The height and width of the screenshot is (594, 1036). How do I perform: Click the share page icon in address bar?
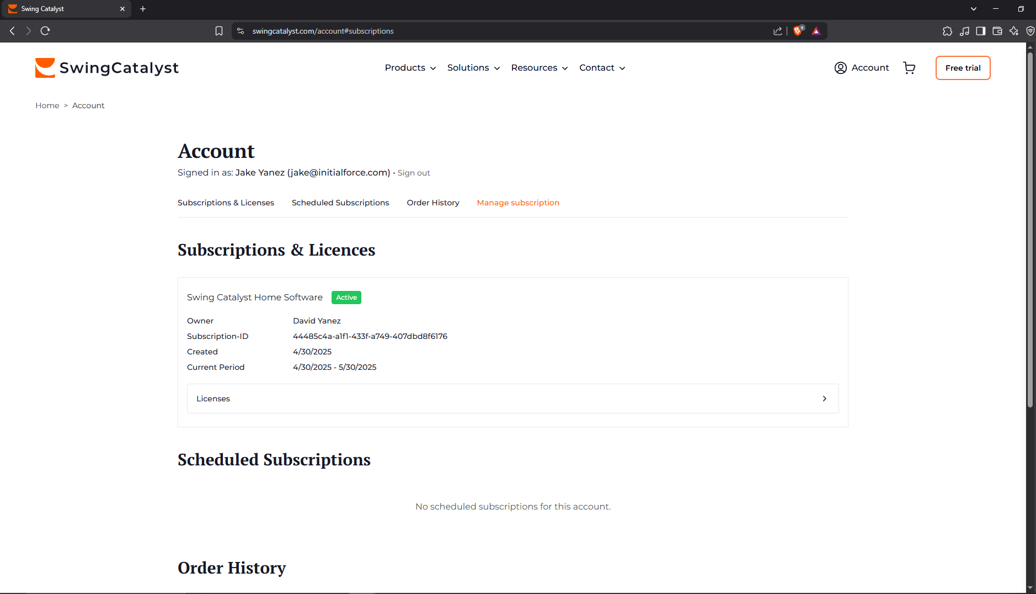[x=778, y=31]
